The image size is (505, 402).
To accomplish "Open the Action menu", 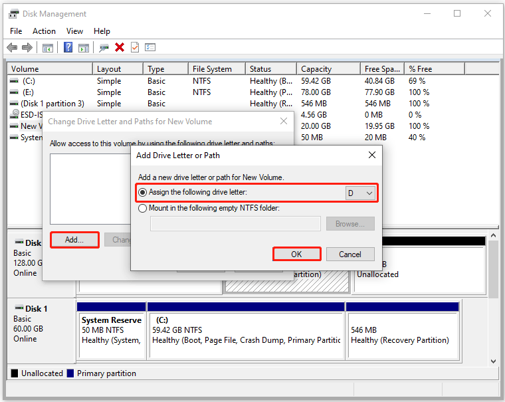I will [x=44, y=31].
